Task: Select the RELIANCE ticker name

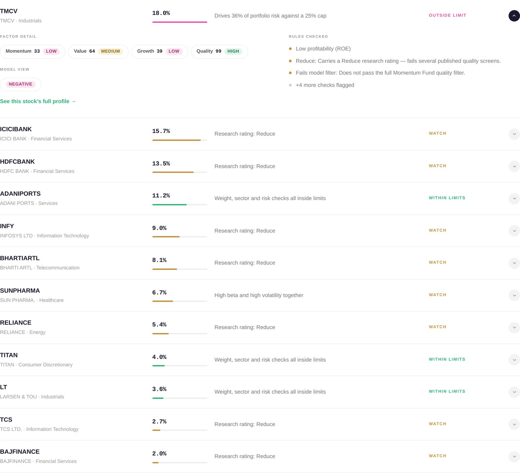Action: click(16, 323)
